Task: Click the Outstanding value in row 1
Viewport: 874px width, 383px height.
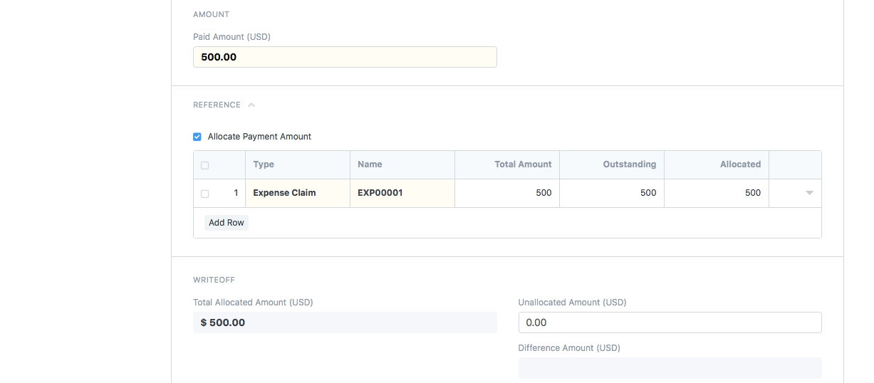Action: (x=612, y=193)
